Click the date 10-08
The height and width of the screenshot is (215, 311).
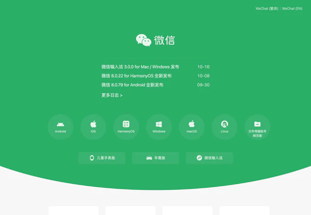coord(203,76)
